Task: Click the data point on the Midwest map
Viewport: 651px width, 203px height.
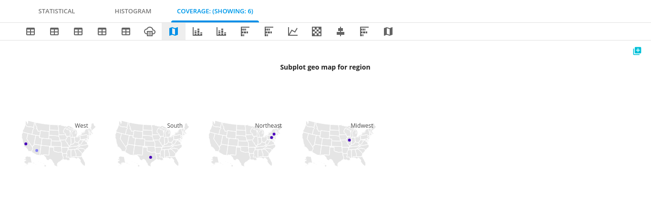Action: click(x=349, y=140)
